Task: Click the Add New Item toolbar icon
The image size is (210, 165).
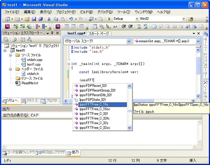Action: coord(17,19)
